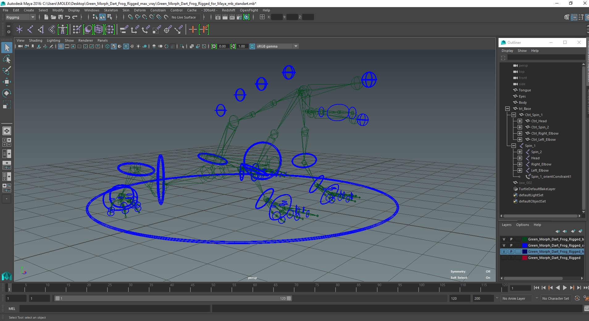Image resolution: width=589 pixels, height=321 pixels.
Task: Open the Render Settings icon
Action: coord(239,17)
